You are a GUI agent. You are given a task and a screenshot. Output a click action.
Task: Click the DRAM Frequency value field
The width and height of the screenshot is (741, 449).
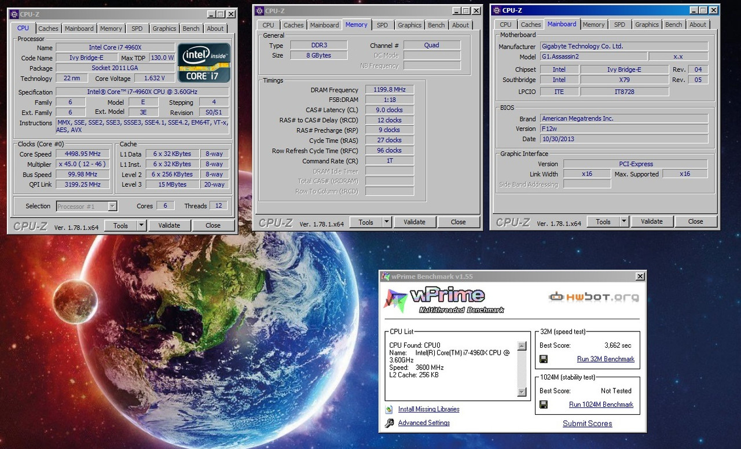(x=390, y=90)
